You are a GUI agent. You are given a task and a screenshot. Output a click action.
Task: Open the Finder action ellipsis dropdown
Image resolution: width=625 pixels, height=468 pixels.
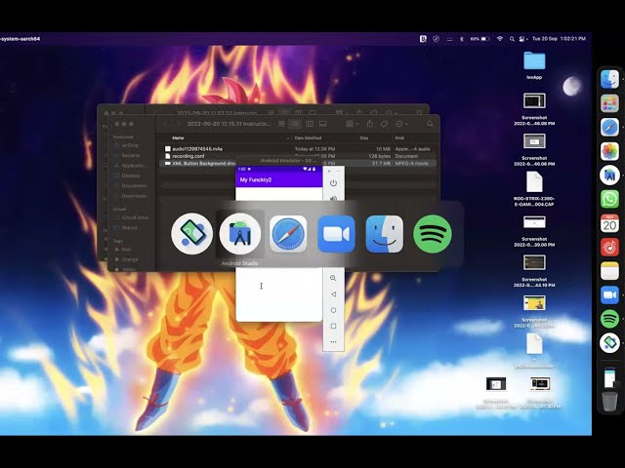[x=401, y=124]
